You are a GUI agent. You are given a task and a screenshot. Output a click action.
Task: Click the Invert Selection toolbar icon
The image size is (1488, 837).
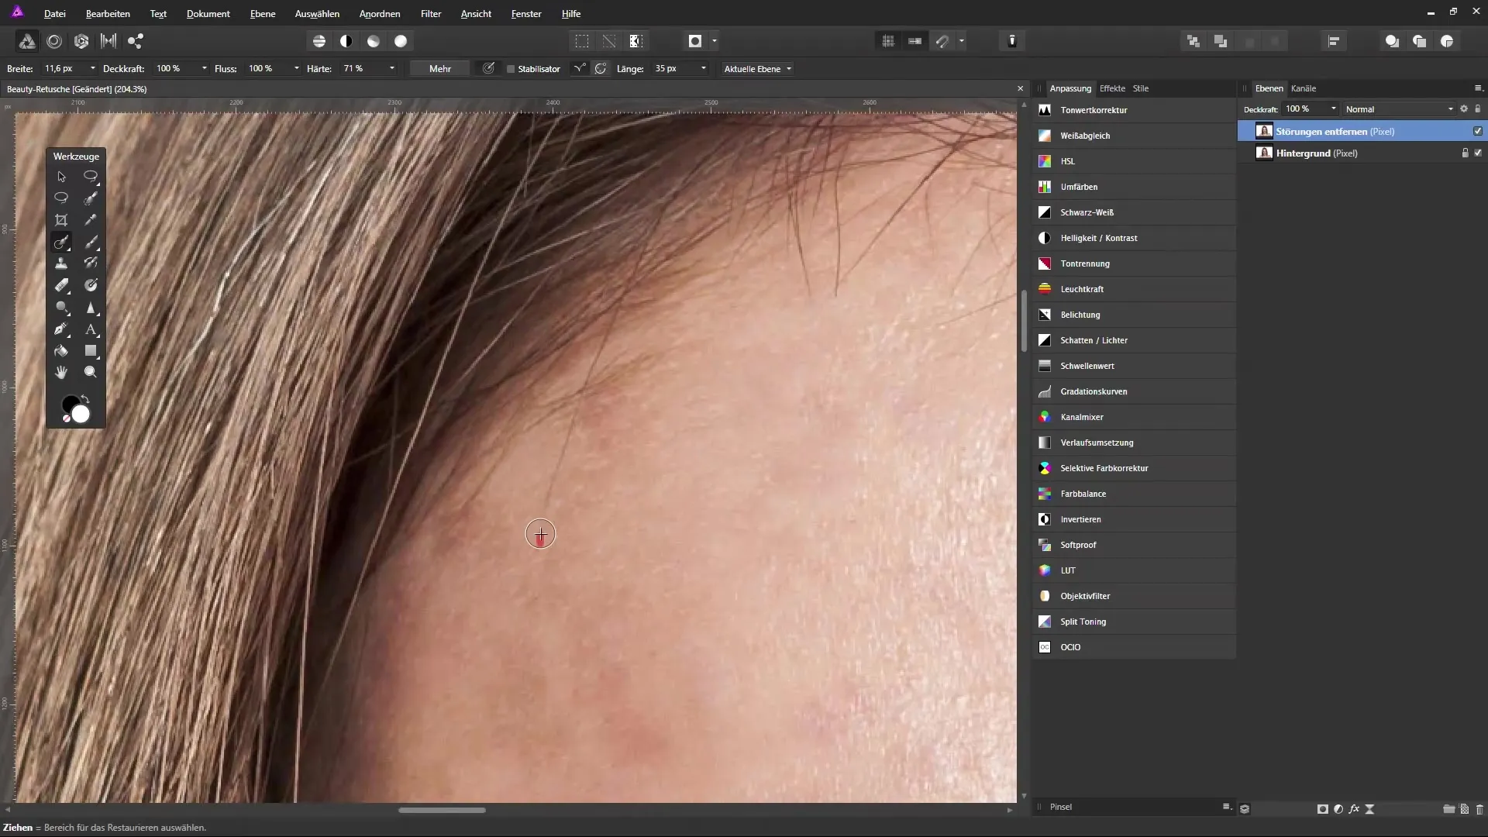pyautogui.click(x=636, y=41)
